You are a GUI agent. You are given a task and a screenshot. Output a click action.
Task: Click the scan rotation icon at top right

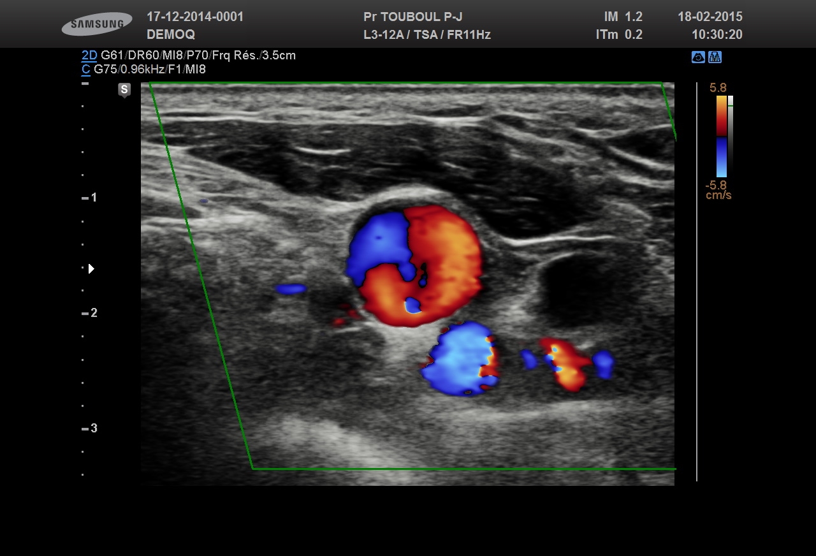pos(698,57)
